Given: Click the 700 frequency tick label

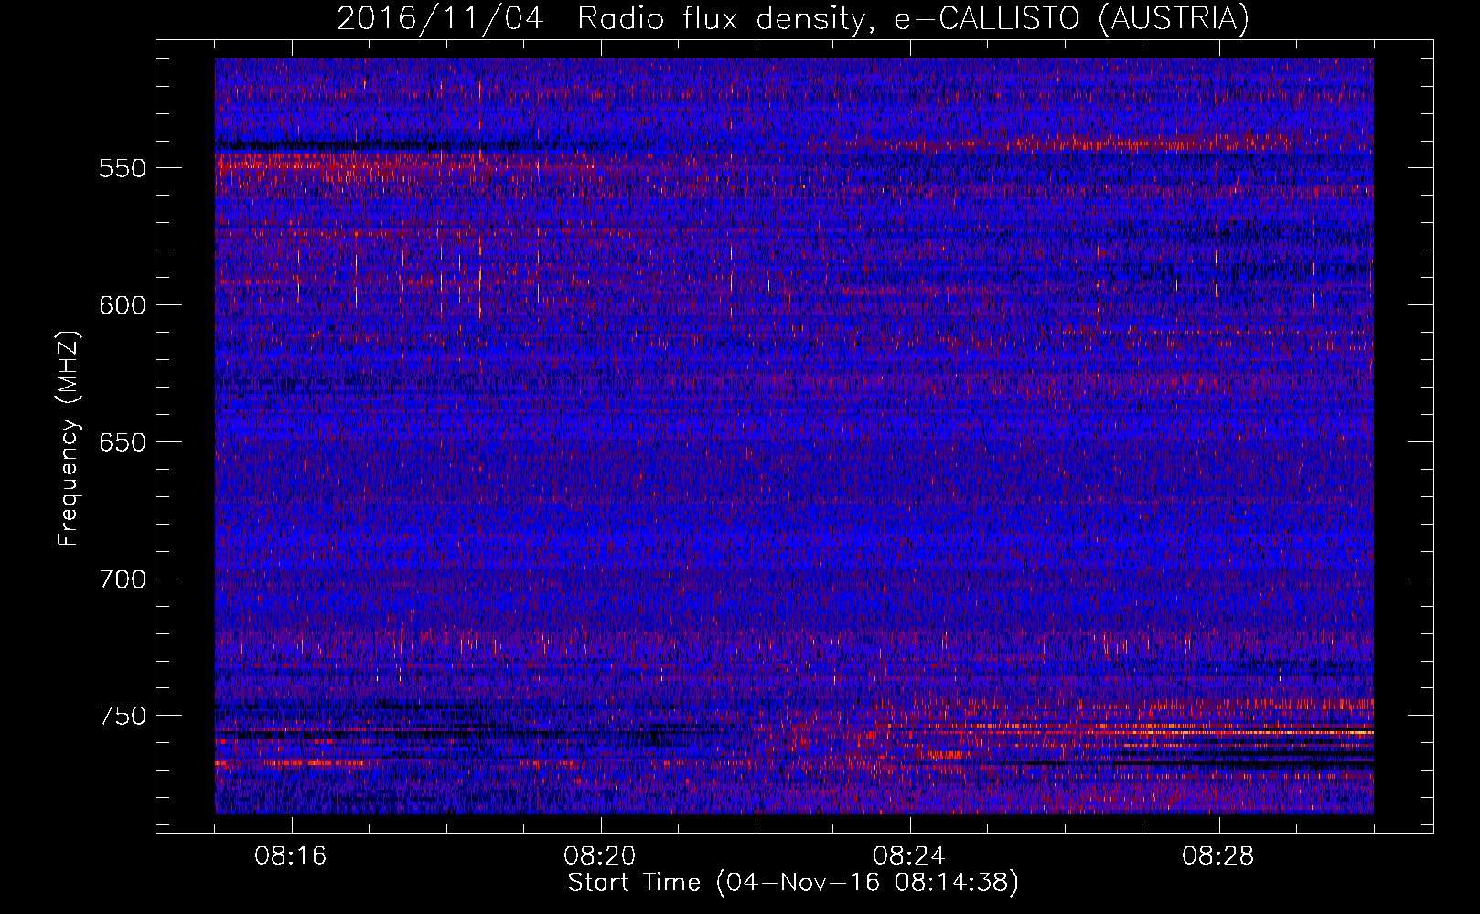Looking at the screenshot, I should (123, 579).
